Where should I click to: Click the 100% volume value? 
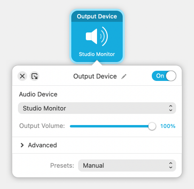(x=168, y=126)
